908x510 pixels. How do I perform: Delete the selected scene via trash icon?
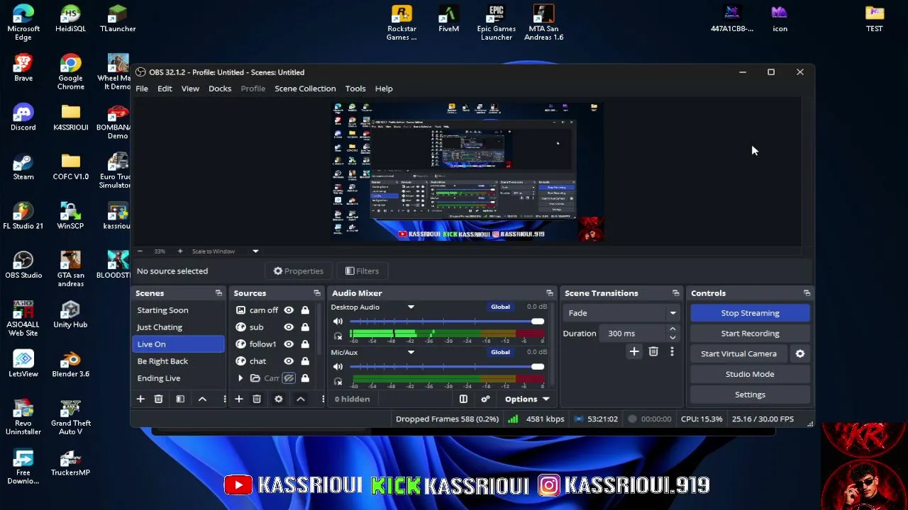[158, 399]
